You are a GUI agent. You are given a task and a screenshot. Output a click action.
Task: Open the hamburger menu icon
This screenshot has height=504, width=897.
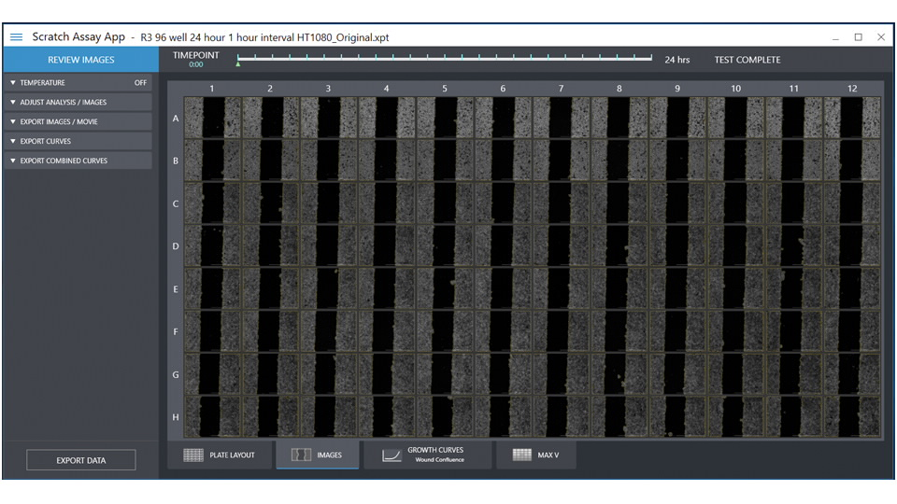(16, 37)
